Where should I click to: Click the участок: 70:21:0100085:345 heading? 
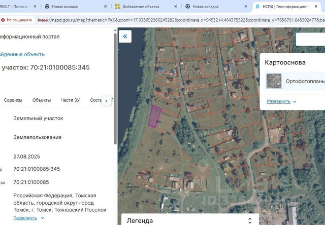[x=46, y=67]
